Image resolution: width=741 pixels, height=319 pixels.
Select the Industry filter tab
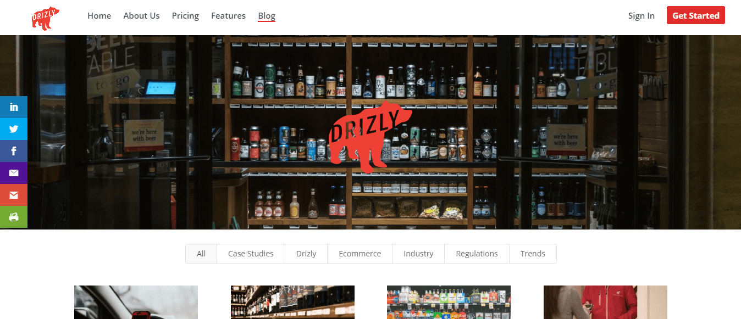click(418, 254)
